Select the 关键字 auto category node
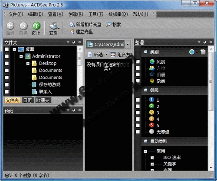This screenshot has width=217, height=181. (x=170, y=164)
